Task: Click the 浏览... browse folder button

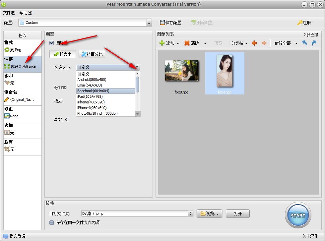Action: 209,213
